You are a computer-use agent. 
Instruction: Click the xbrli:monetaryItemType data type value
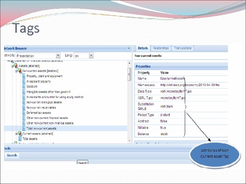[x=176, y=91]
